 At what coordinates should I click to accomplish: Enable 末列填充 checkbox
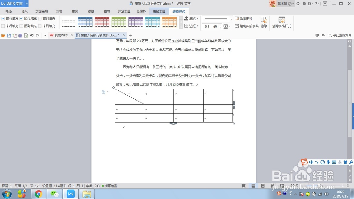click(x=40, y=26)
